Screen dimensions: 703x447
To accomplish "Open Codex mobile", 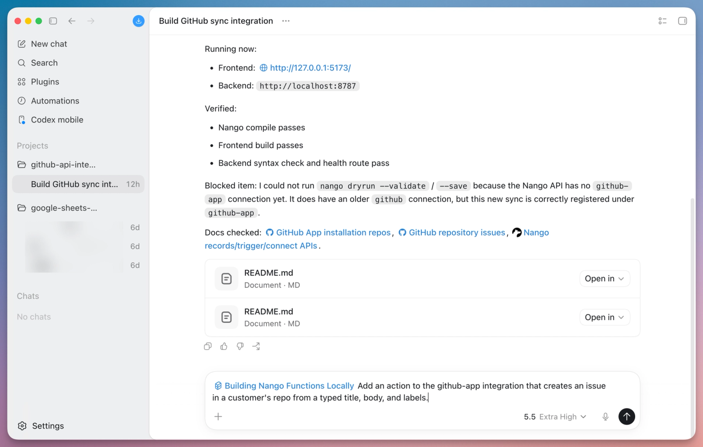I will [x=78, y=120].
